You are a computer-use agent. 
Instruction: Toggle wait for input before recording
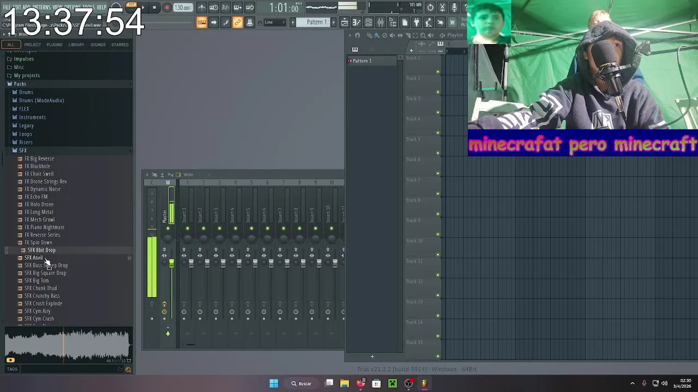[x=214, y=8]
